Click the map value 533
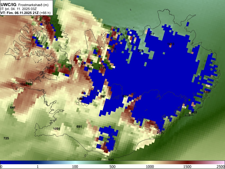Viewport: 225px width, 169px height. click(111, 159)
